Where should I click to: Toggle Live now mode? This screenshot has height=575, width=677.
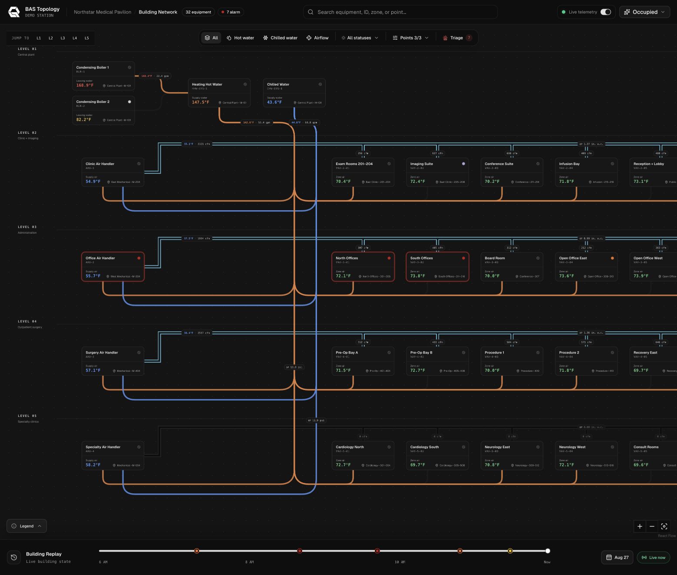[654, 557]
